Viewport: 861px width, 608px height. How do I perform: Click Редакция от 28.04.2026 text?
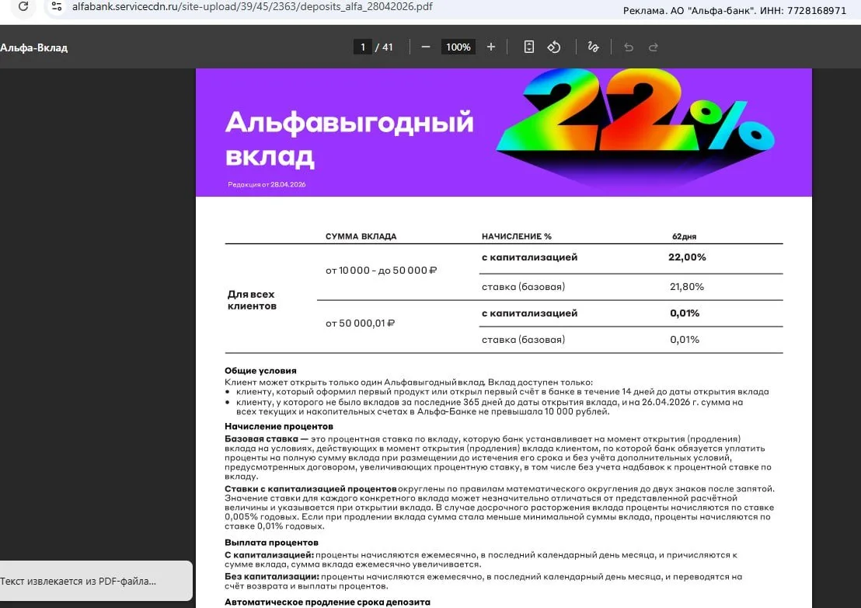[267, 184]
